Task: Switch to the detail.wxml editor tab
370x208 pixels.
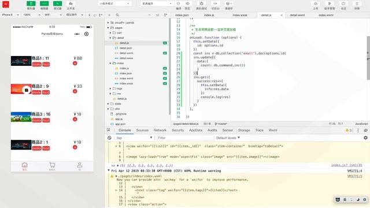Action: [297, 15]
